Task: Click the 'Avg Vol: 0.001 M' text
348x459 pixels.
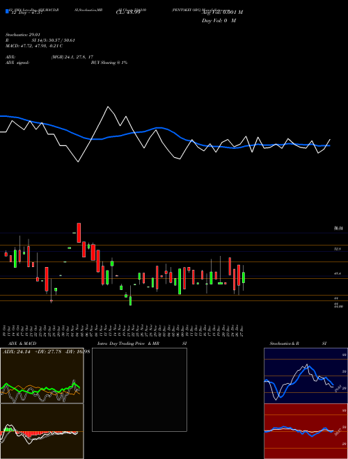Action: 222,13
